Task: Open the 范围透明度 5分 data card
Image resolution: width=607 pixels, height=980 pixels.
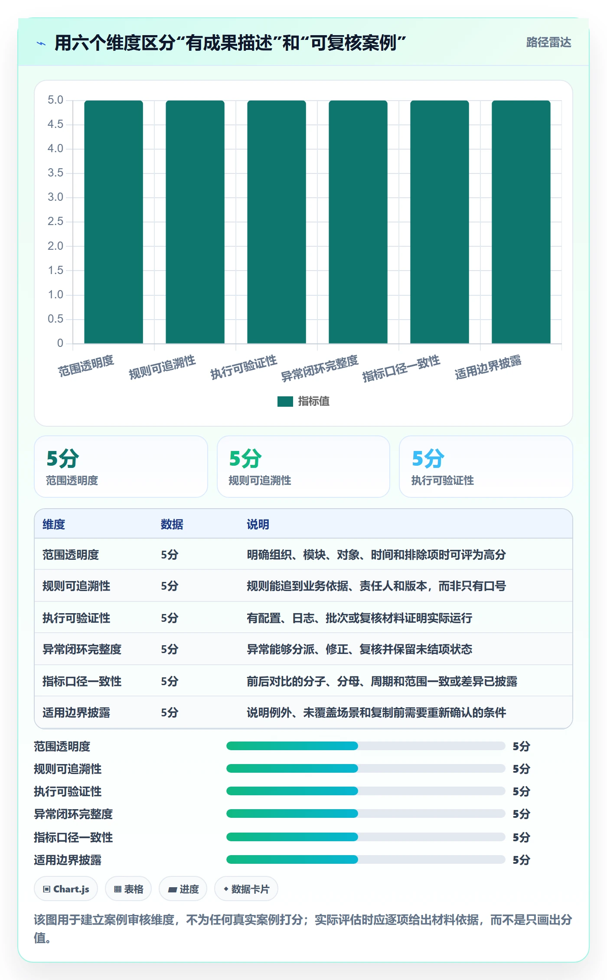Action: tap(121, 467)
